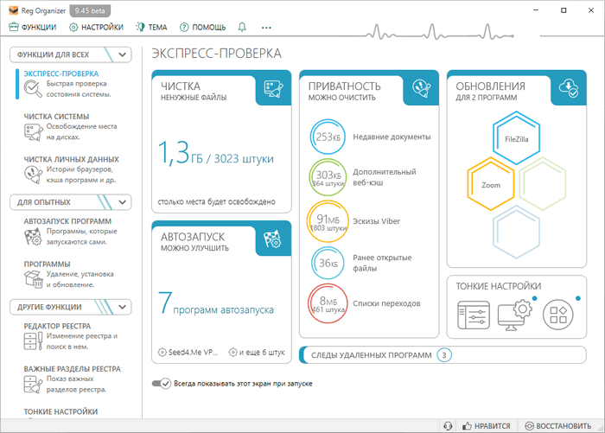
Task: Click the Автозапуск card corner icon
Action: pyautogui.click(x=273, y=239)
